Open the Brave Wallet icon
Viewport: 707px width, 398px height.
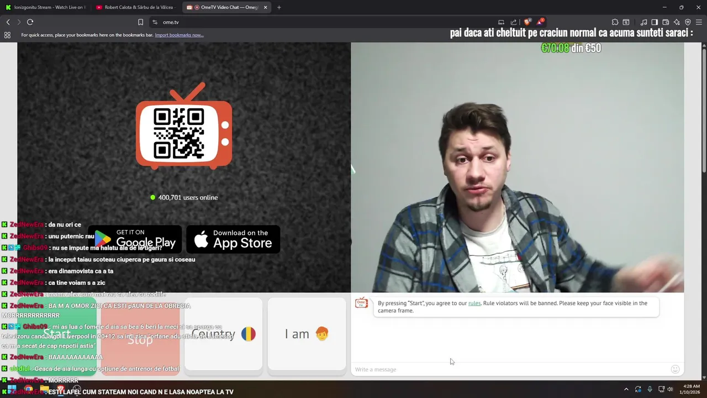point(666,22)
